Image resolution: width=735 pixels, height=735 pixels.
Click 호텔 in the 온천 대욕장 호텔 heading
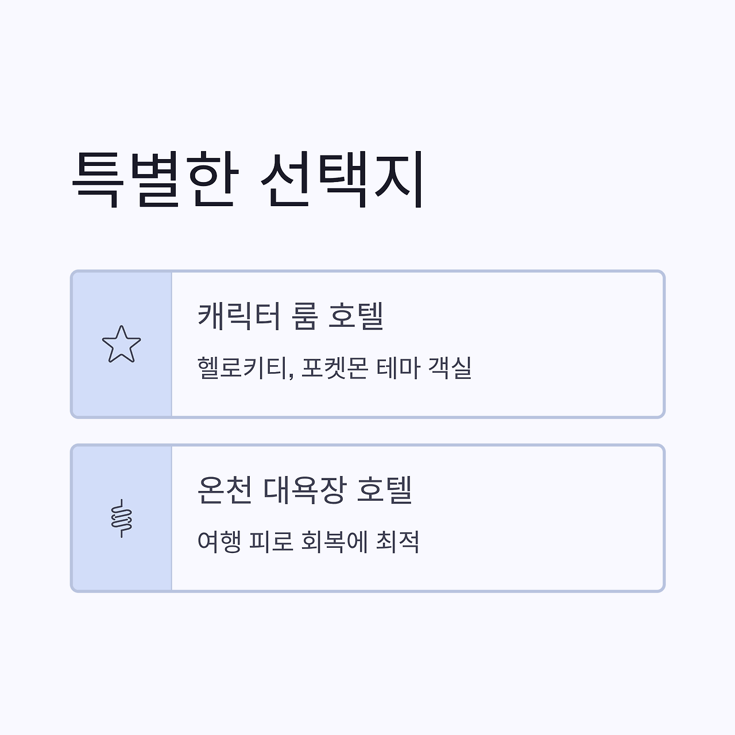coord(385,490)
